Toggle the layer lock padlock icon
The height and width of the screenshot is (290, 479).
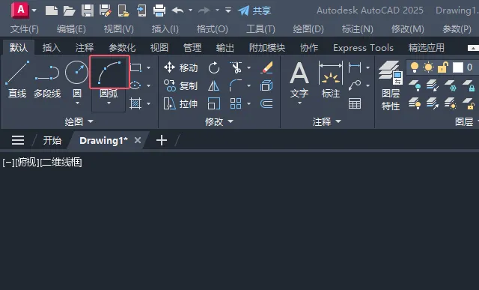(442, 67)
